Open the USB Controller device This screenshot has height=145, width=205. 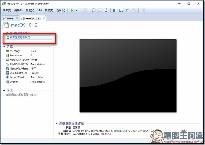(18, 73)
